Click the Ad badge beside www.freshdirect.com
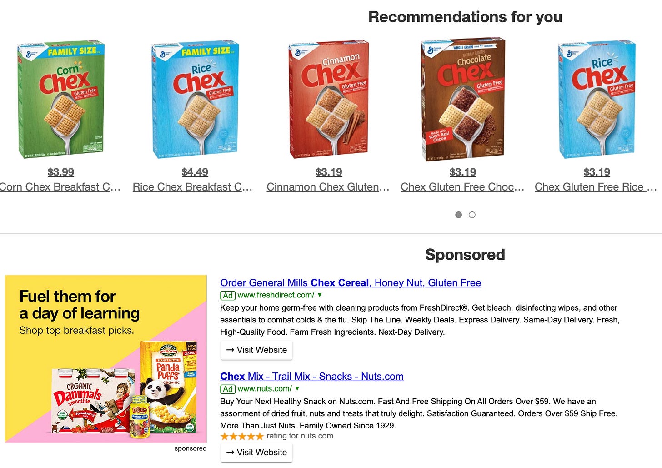The height and width of the screenshot is (468, 662). pyautogui.click(x=228, y=295)
